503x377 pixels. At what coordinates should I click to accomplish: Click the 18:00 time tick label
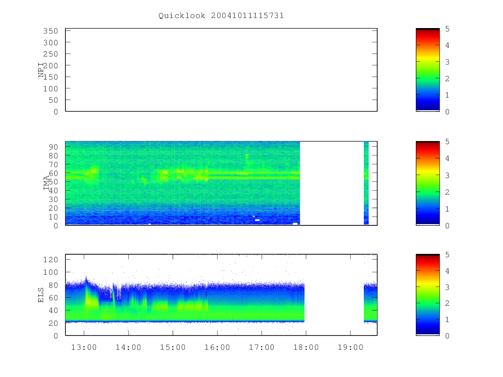point(306,347)
